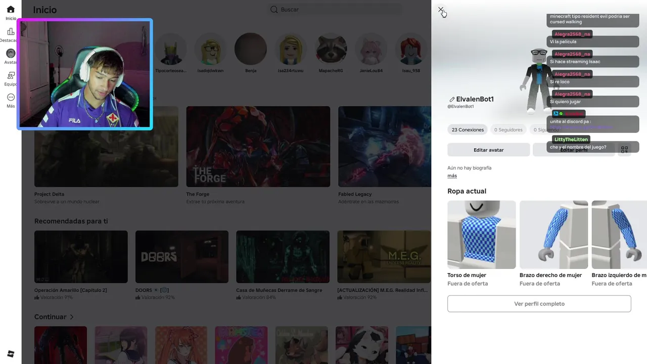Image resolution: width=647 pixels, height=364 pixels.
Task: Open the Más menu in sidebar
Action: [x=11, y=101]
